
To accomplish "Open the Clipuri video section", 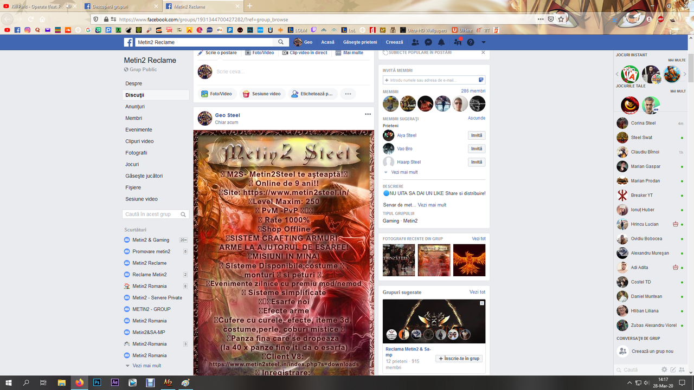I will click(140, 141).
